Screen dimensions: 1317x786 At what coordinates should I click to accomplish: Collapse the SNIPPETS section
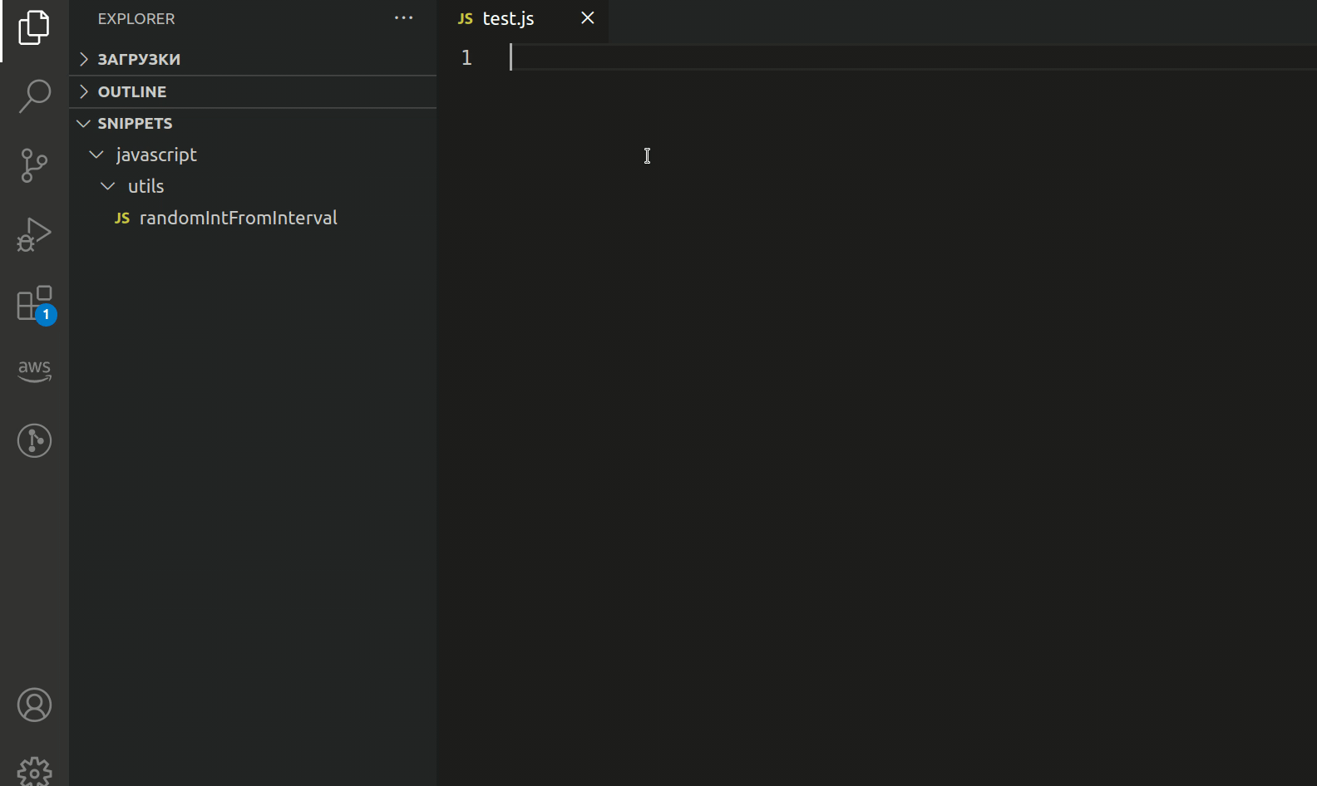[x=135, y=123]
